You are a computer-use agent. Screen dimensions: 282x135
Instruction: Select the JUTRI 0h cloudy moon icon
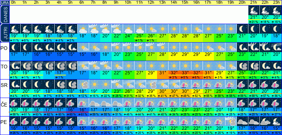15,29
